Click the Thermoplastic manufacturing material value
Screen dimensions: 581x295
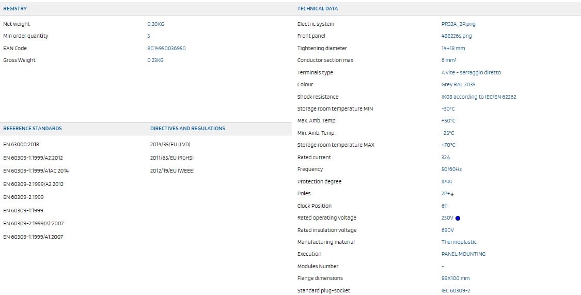coord(459,242)
